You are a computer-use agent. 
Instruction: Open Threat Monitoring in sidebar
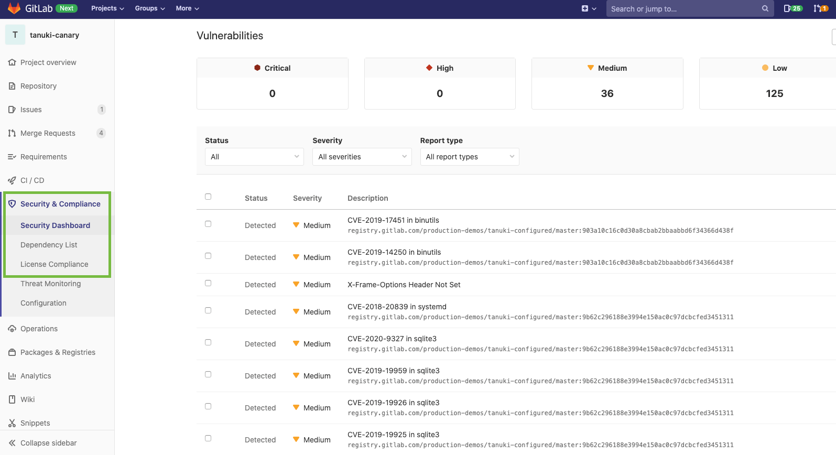[50, 284]
